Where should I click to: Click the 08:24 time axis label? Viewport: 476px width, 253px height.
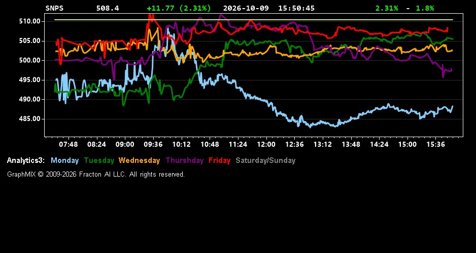point(96,144)
